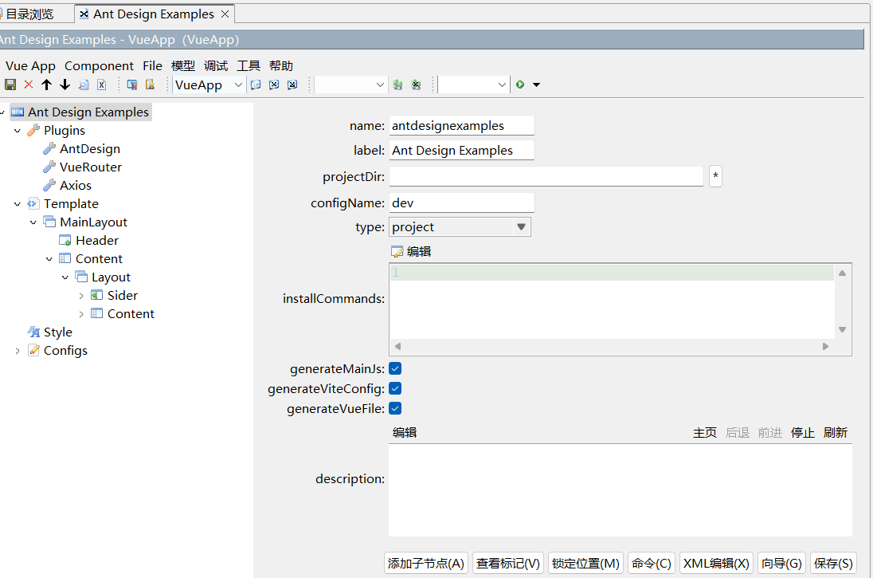873x578 pixels.
Task: Click the 保存(S) button
Action: tap(833, 564)
